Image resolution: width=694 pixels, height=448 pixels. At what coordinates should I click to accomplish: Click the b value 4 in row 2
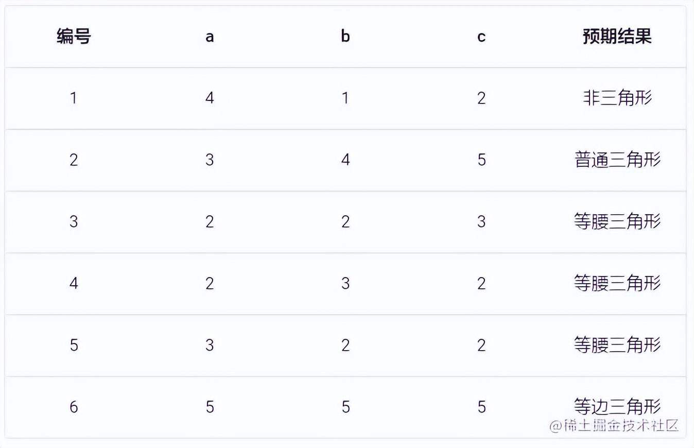pos(345,160)
